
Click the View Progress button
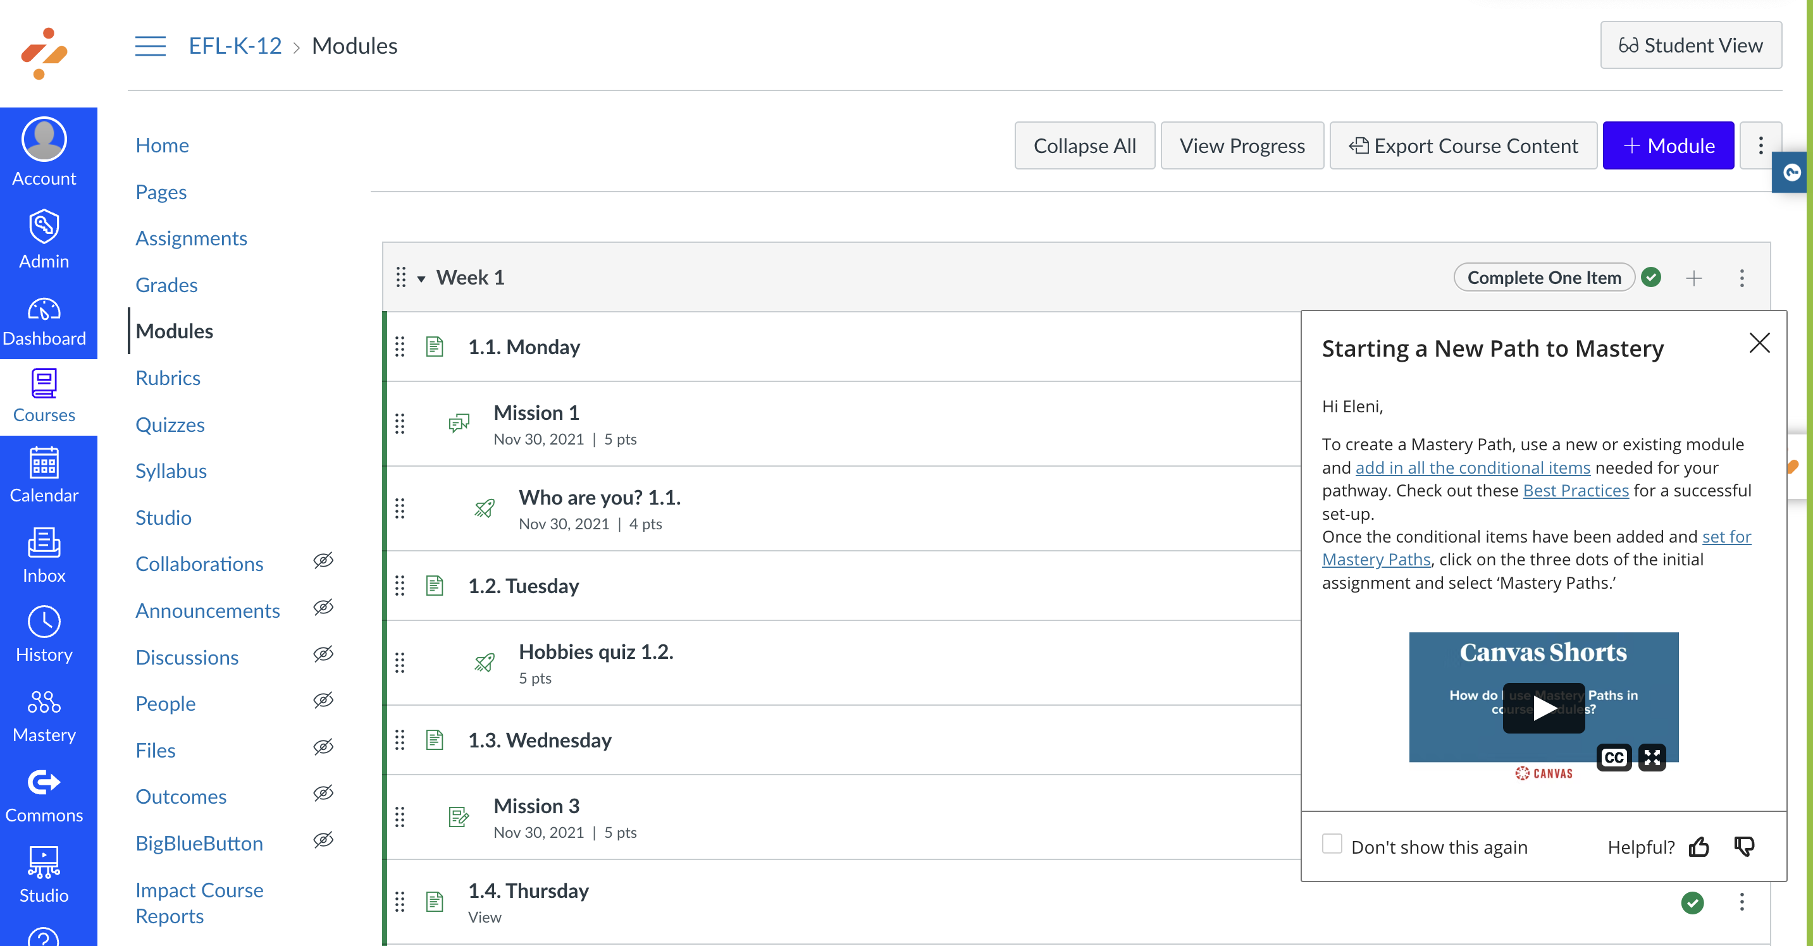1242,145
